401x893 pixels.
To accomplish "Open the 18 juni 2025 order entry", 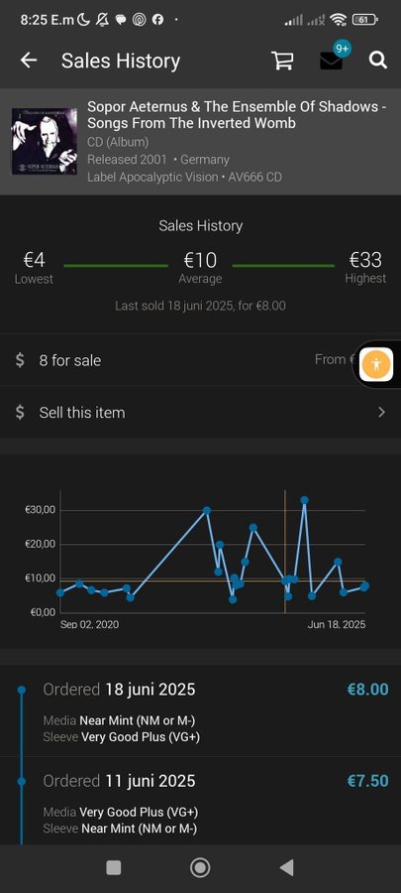I will [x=200, y=711].
